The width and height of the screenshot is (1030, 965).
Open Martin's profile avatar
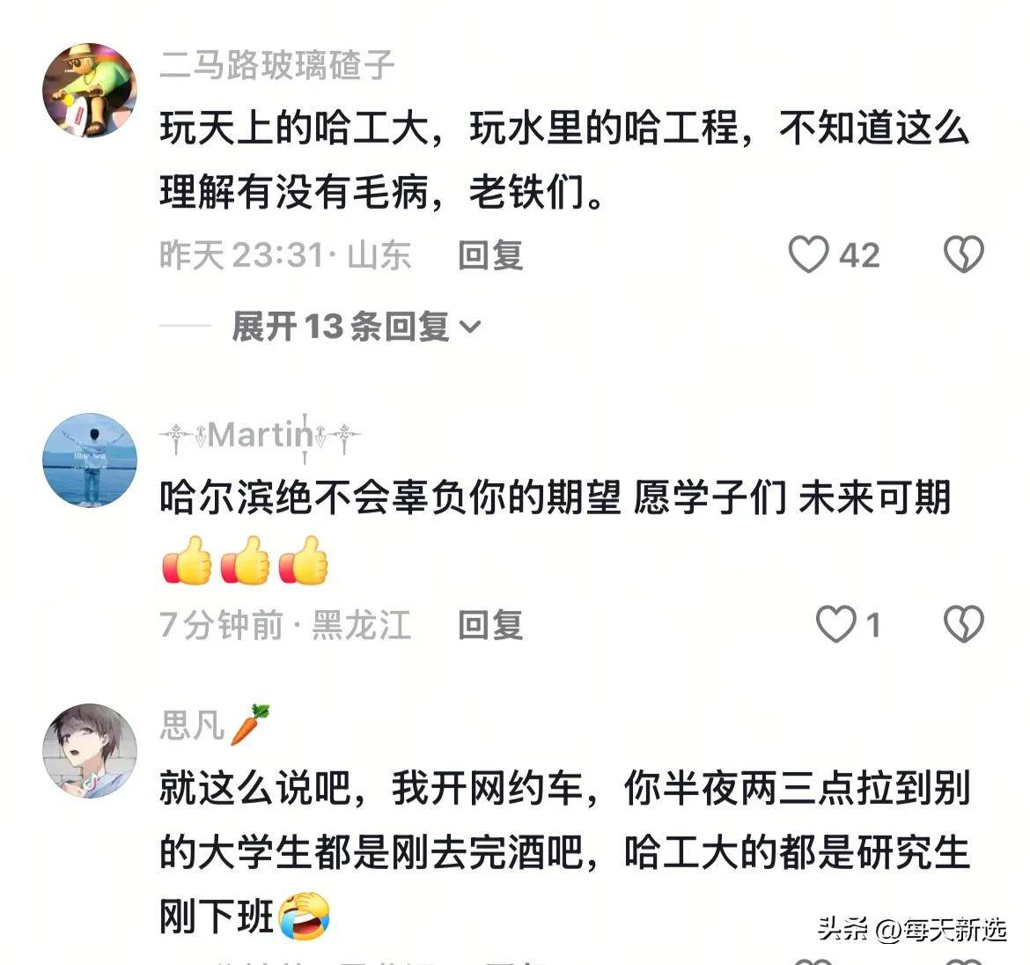[89, 460]
